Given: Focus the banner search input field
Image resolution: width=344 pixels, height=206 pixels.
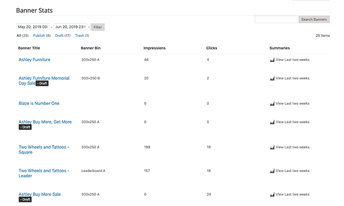Looking at the screenshot, I should (x=276, y=19).
